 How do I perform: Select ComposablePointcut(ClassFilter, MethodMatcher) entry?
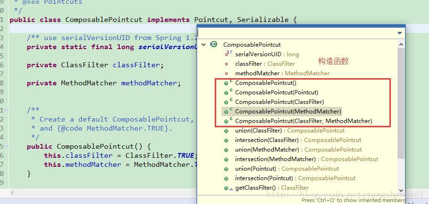tap(303, 121)
